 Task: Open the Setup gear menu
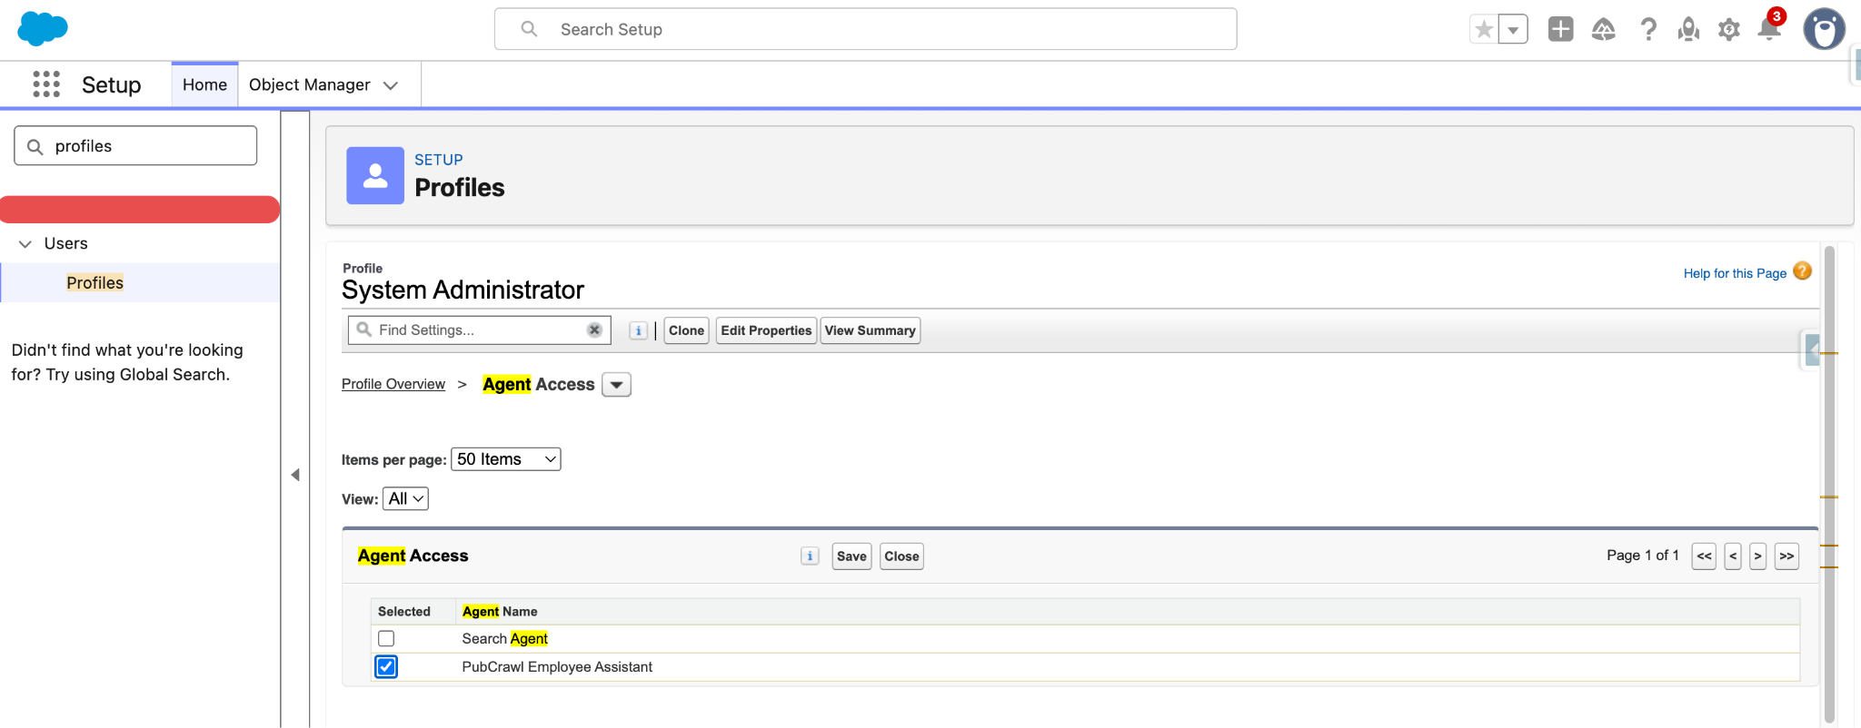click(x=1728, y=29)
